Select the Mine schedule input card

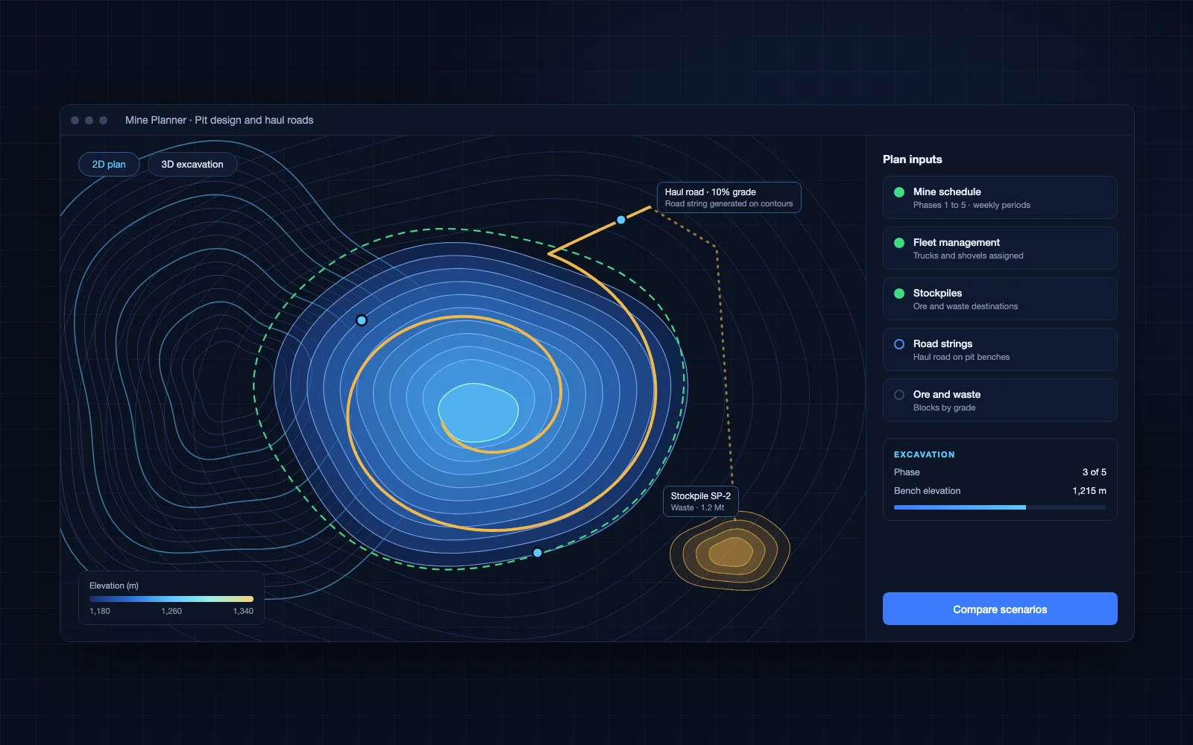tap(1000, 197)
